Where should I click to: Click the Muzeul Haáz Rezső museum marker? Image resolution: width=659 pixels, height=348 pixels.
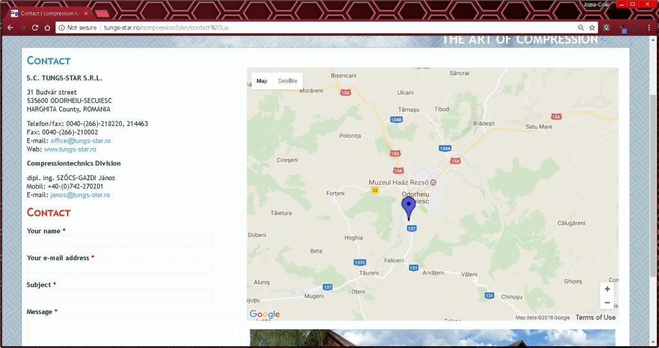coord(433,183)
